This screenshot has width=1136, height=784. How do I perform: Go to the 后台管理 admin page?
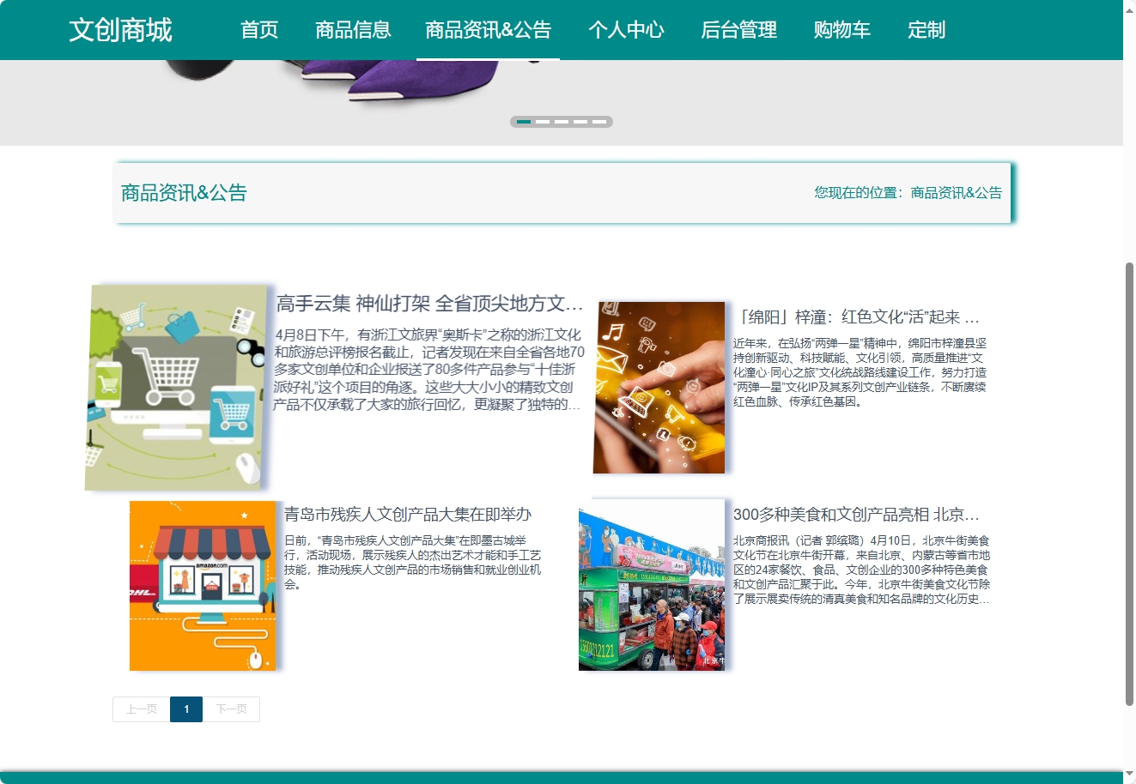[738, 30]
